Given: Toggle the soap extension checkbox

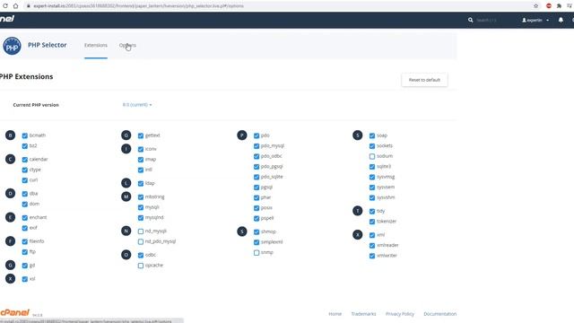Looking at the screenshot, I should [x=372, y=135].
